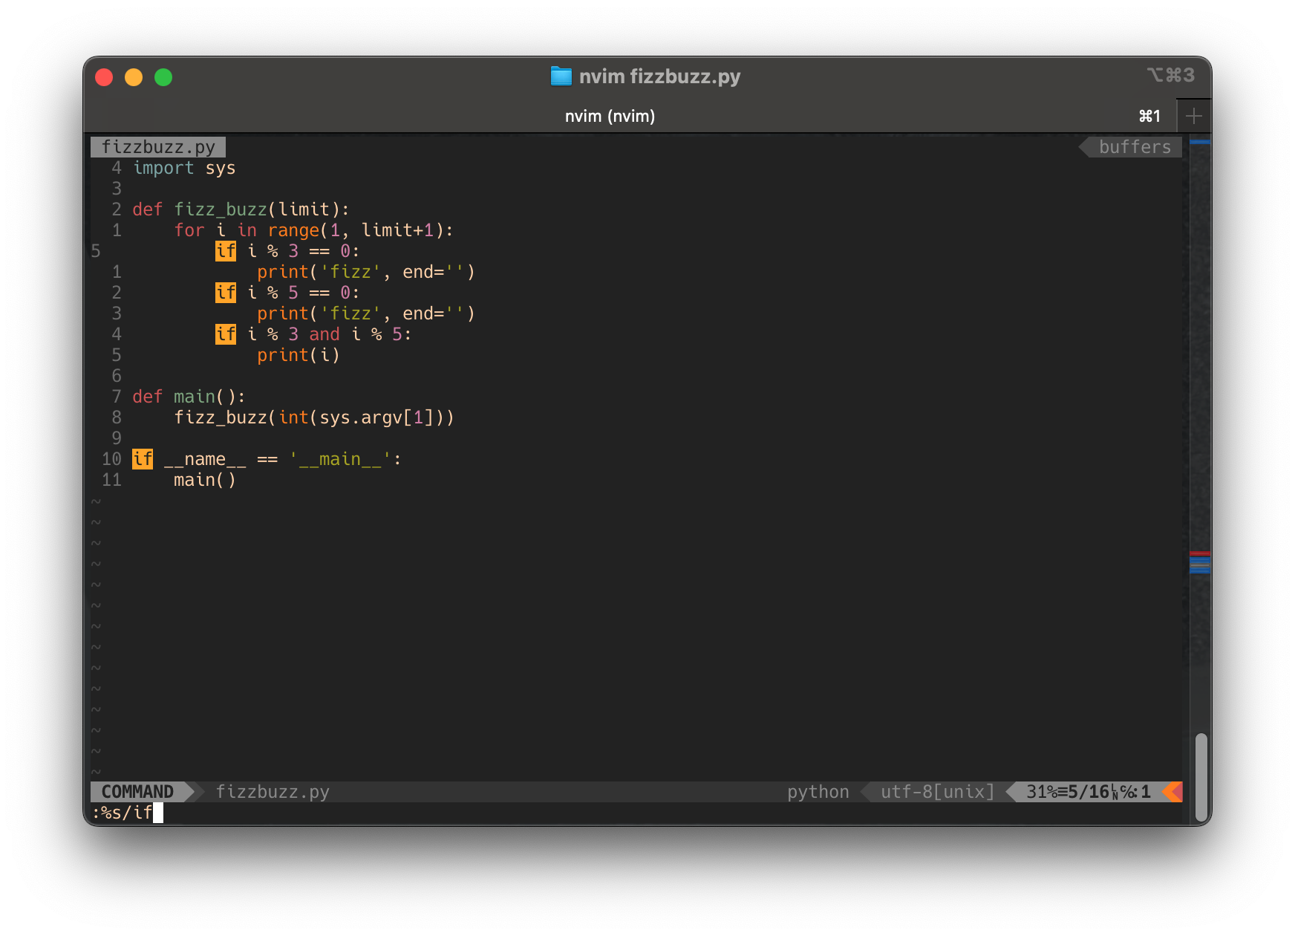Click the utf-8[unix] encoding segment
Screen dimensions: 1295x936
(x=937, y=792)
